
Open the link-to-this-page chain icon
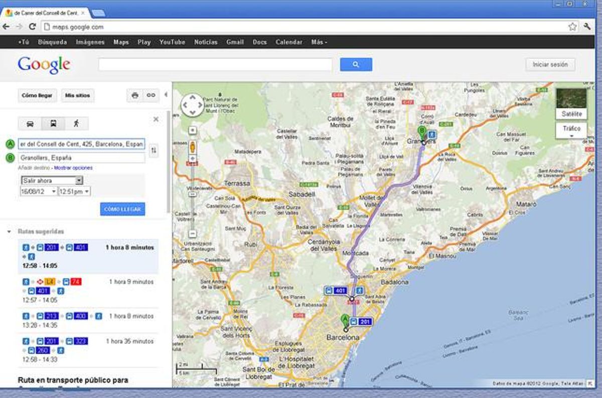click(150, 95)
